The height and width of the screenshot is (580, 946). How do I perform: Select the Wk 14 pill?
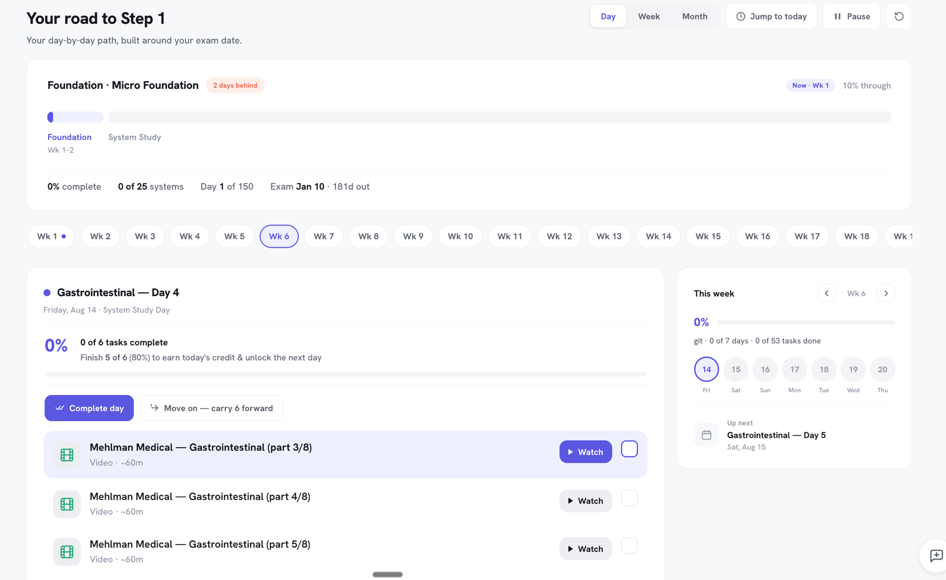(658, 236)
